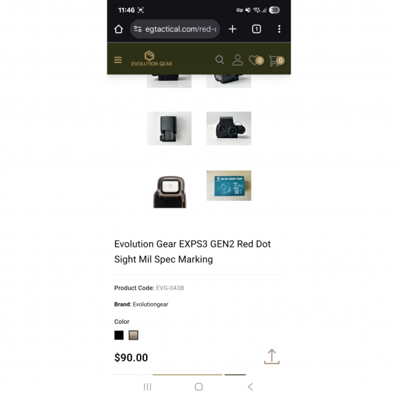Open site info icon in address bar
Image resolution: width=398 pixels, height=398 pixels.
pyautogui.click(x=137, y=29)
